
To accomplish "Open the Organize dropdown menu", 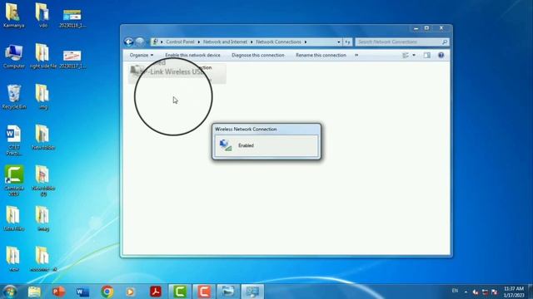I will point(142,55).
